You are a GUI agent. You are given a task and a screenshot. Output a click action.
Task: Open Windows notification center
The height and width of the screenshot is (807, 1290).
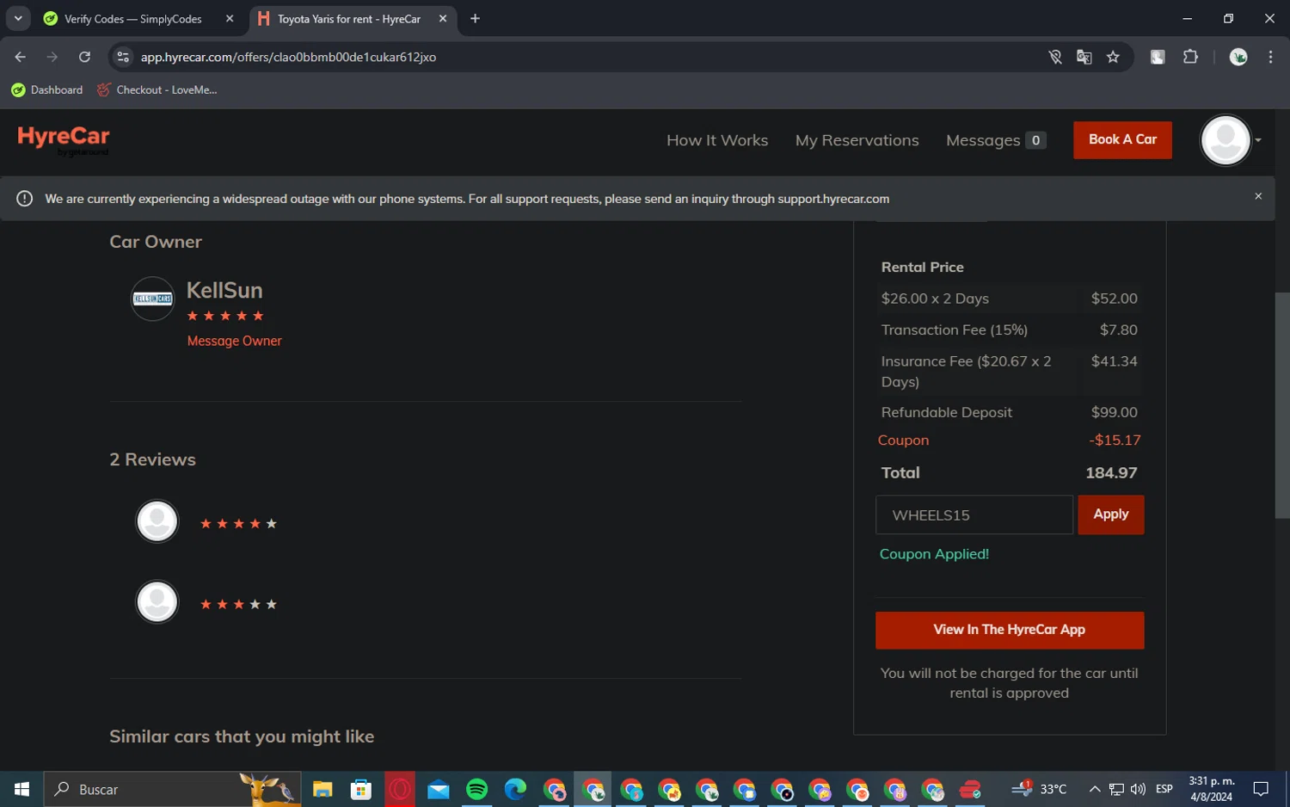[1261, 789]
